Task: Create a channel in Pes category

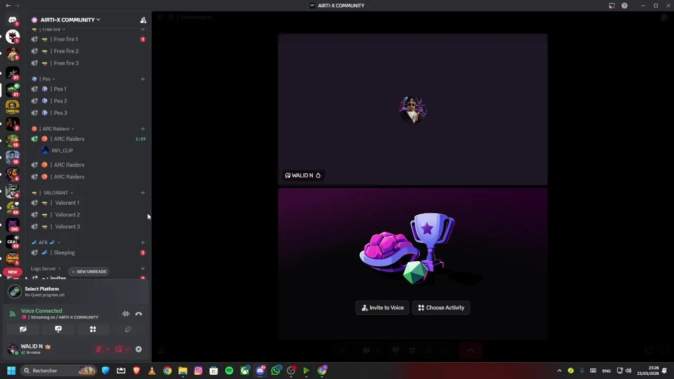Action: pyautogui.click(x=143, y=79)
